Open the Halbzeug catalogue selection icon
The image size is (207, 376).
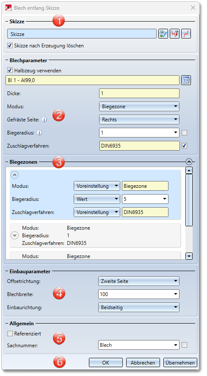tap(186, 80)
